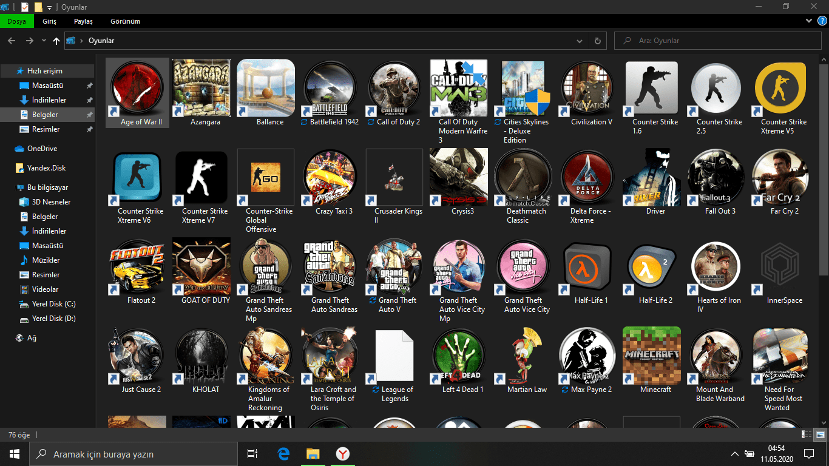This screenshot has height=466, width=829.
Task: Open the Windows Start menu
Action: pos(15,454)
